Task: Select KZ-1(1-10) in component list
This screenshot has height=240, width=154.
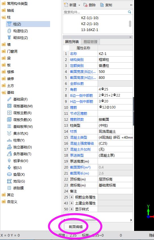Action: coord(90,18)
